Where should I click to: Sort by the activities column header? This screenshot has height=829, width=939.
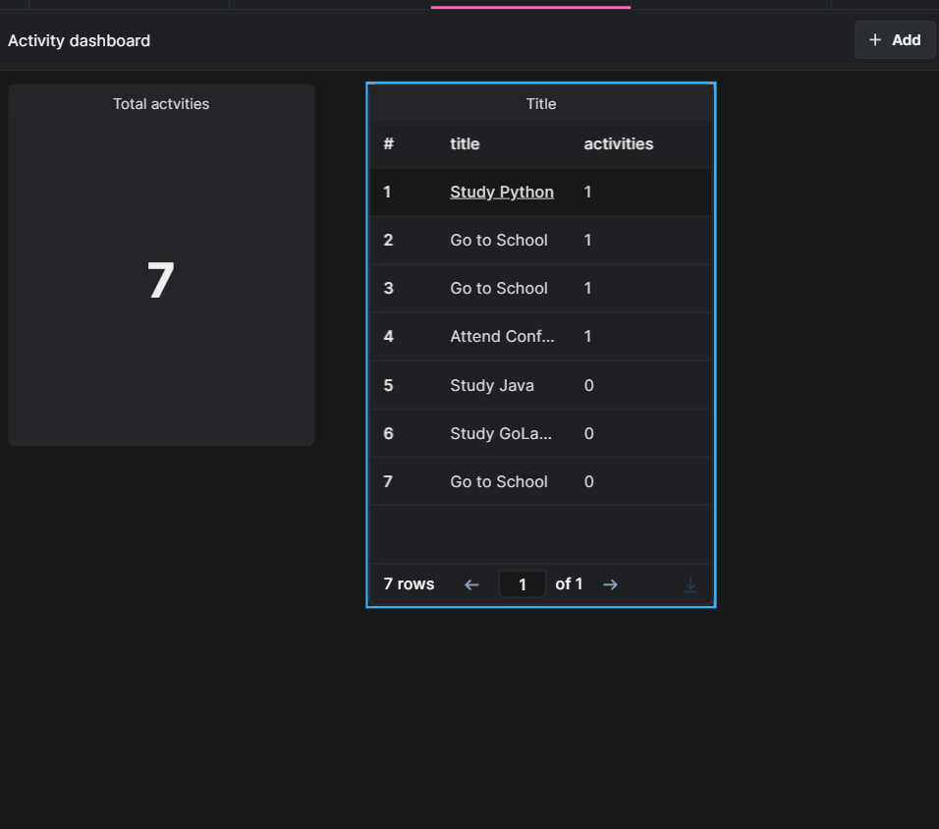pyautogui.click(x=619, y=143)
